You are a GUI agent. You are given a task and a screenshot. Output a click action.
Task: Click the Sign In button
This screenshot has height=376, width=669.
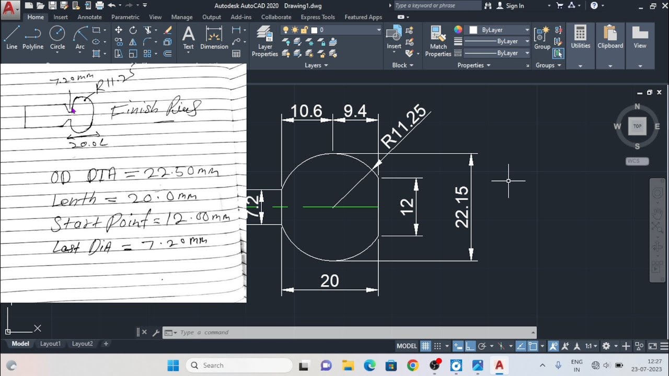511,6
